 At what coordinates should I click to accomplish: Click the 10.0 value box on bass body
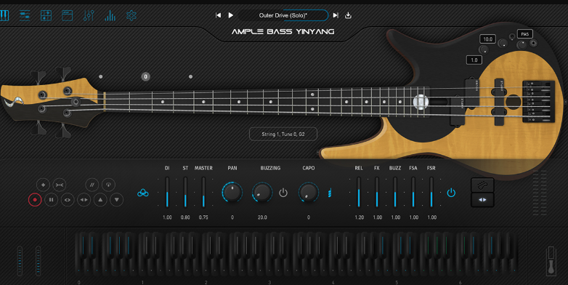click(488, 39)
